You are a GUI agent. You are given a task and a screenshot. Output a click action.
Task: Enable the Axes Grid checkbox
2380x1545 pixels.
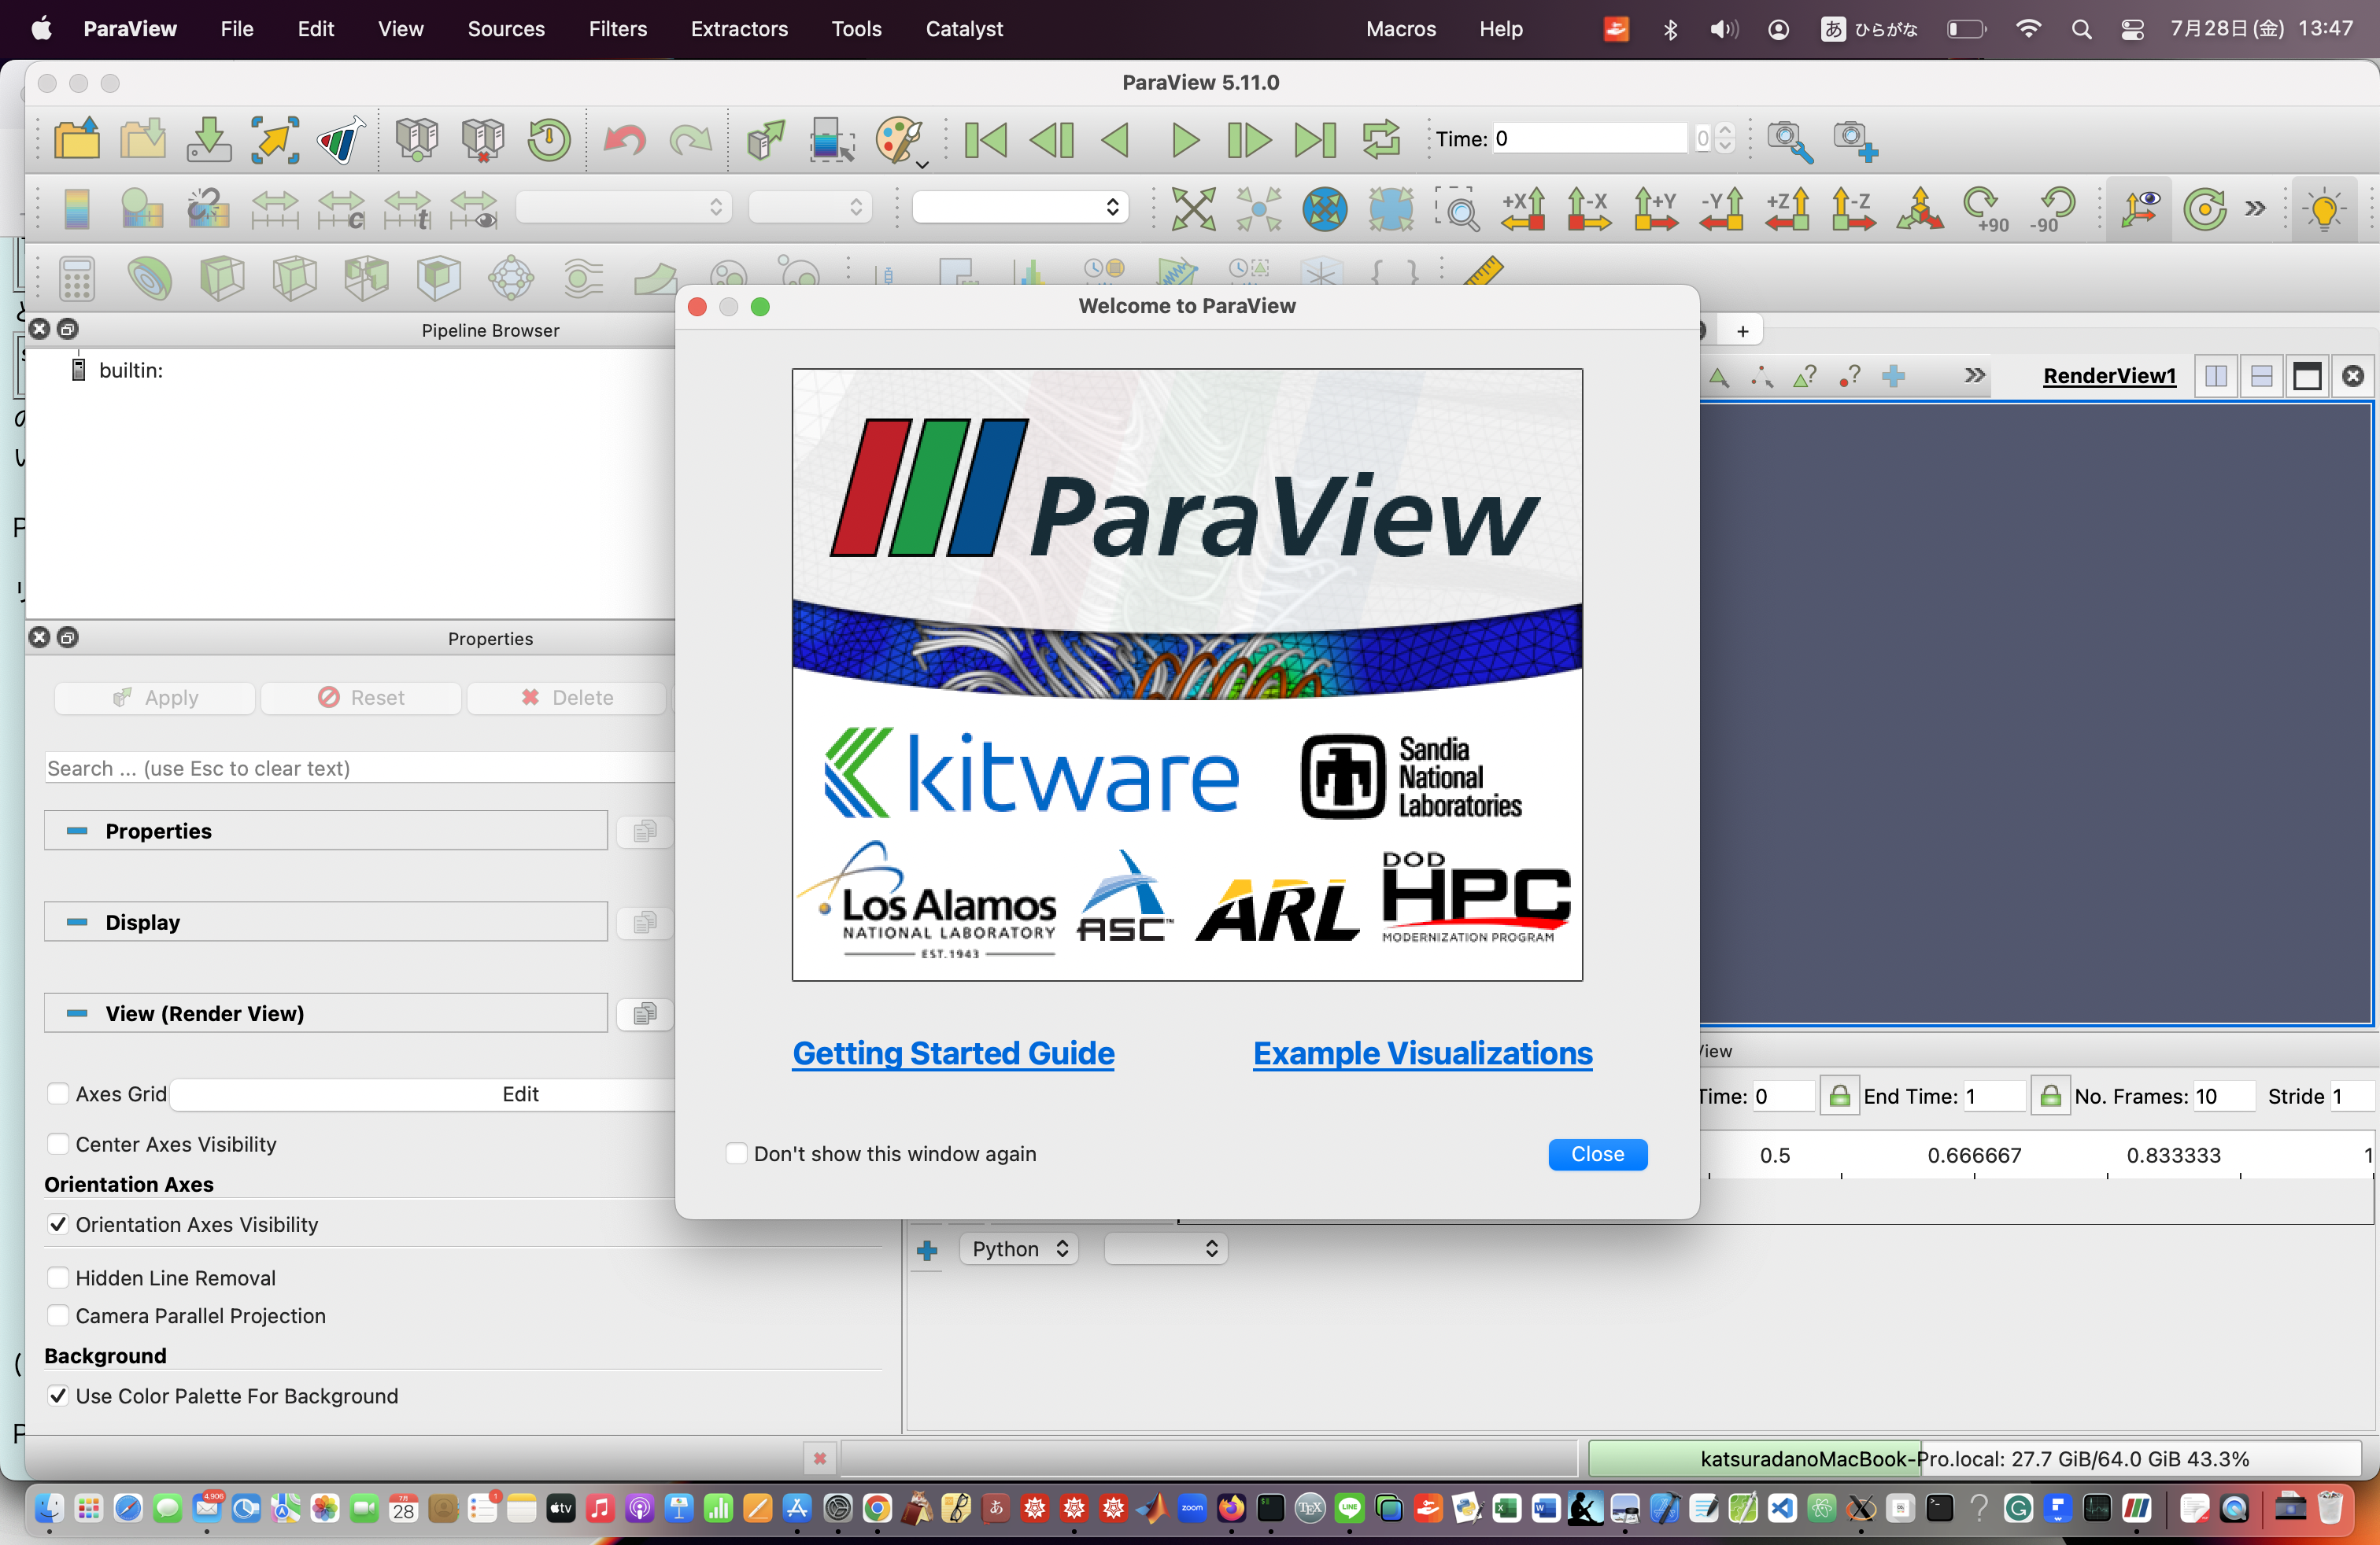point(58,1093)
